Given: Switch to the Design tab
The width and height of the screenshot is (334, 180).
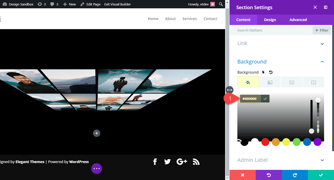Looking at the screenshot, I should coord(270,20).
